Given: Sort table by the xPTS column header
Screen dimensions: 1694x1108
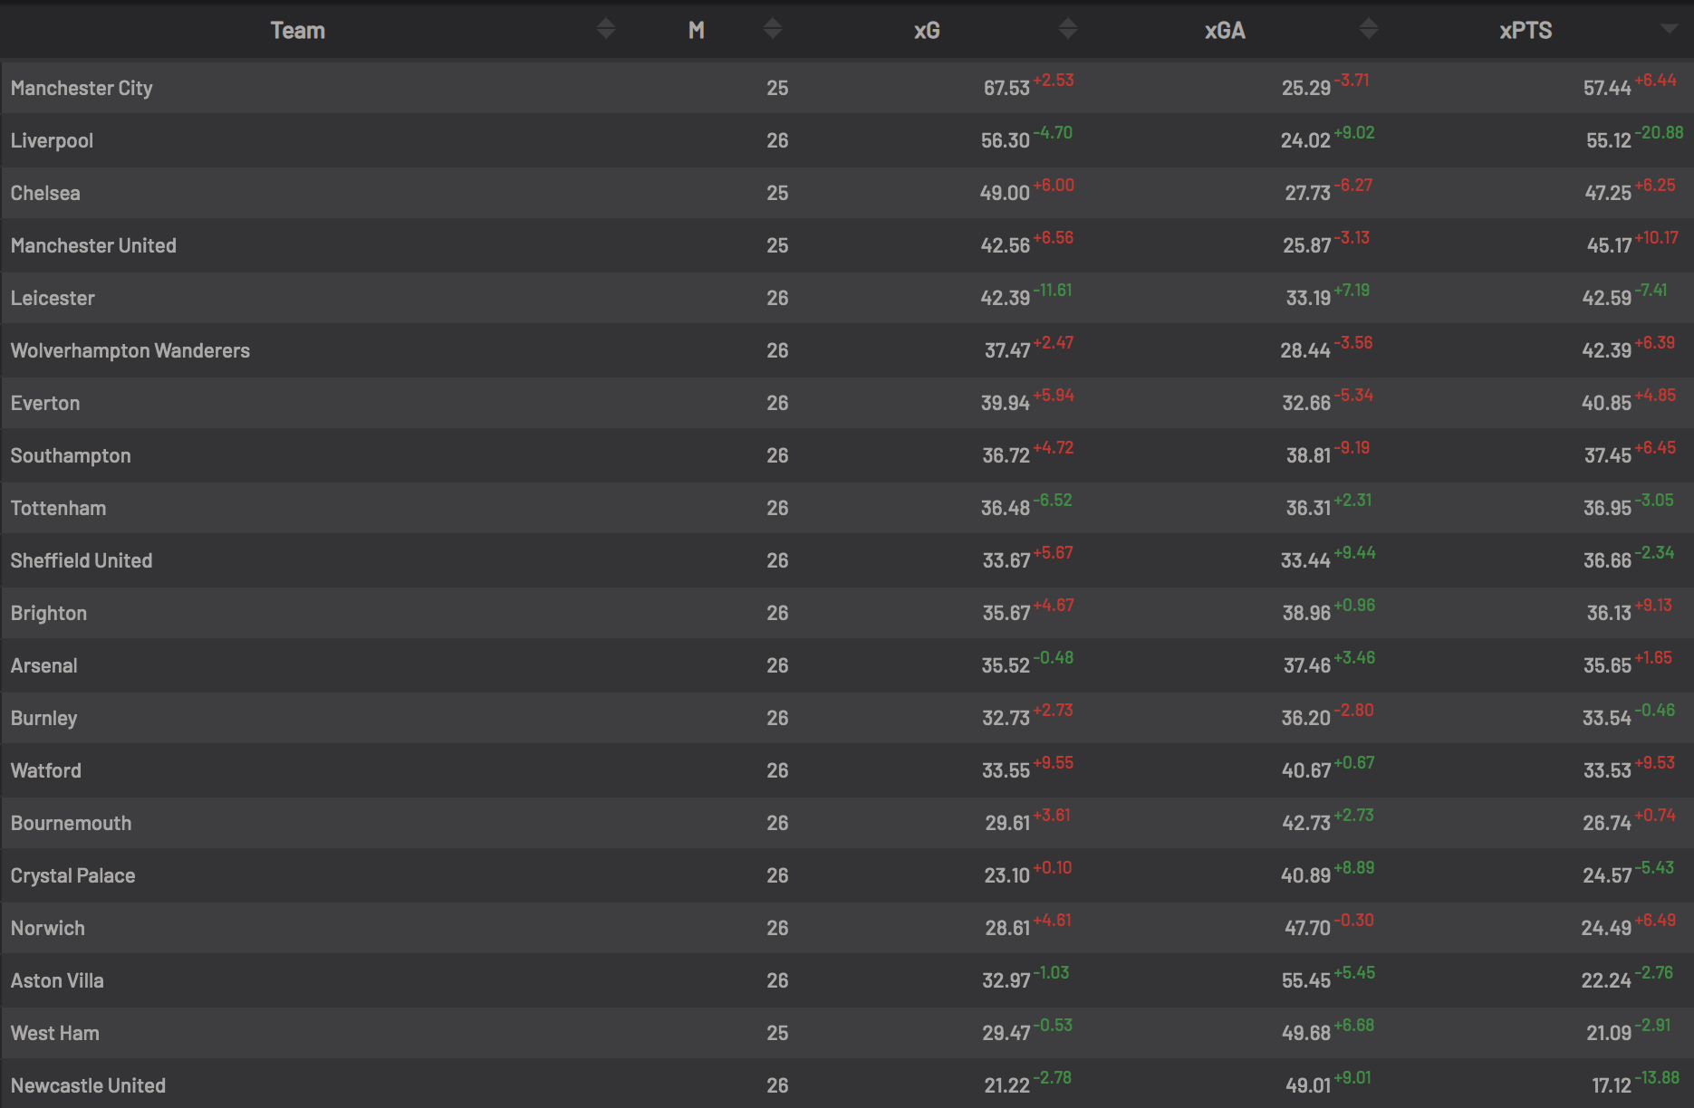Looking at the screenshot, I should click(1526, 31).
